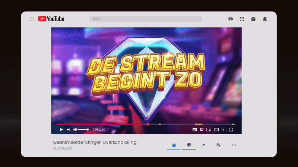Skip to the next video
This screenshot has width=298, height=167.
tap(68, 130)
